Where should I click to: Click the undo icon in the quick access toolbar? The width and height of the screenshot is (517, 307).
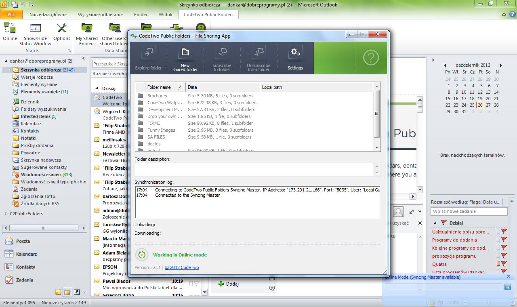(23, 4)
